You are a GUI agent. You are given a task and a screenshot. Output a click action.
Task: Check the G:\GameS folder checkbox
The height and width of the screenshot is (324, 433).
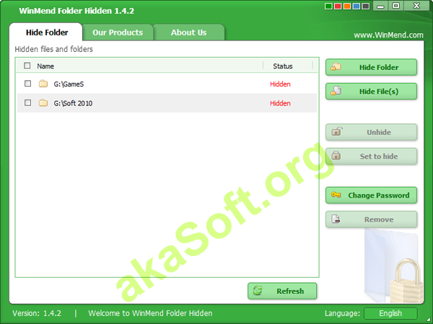[x=27, y=84]
